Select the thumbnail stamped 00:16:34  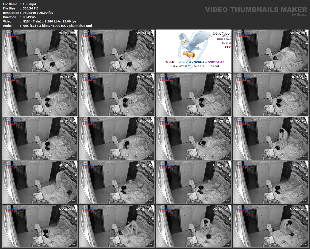194,95
